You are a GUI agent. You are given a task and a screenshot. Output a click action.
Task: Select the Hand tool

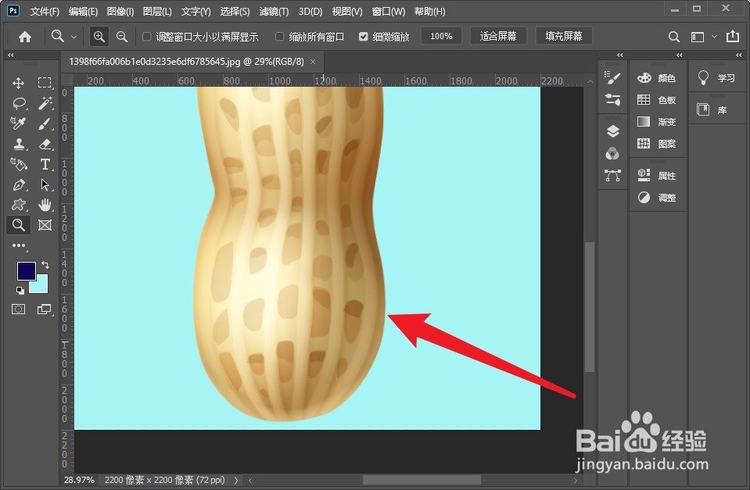pyautogui.click(x=45, y=205)
